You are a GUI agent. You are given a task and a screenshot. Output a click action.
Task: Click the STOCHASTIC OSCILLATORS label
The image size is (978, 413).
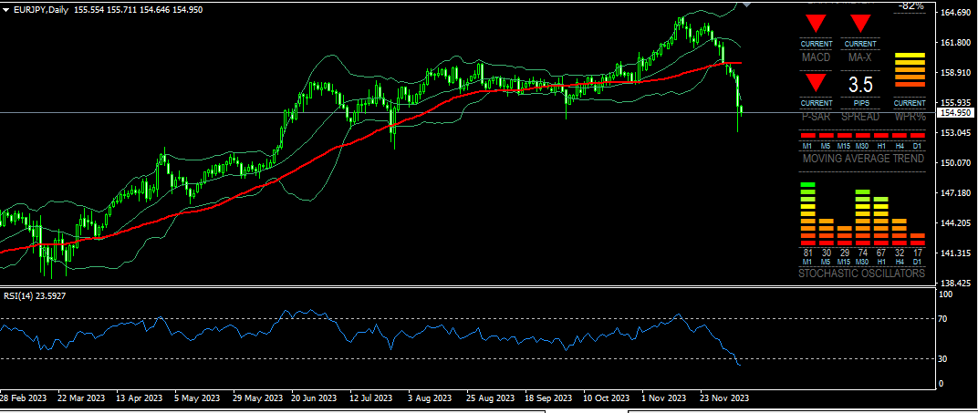(862, 274)
